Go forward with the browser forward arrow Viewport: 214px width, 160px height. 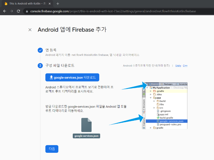[12, 11]
